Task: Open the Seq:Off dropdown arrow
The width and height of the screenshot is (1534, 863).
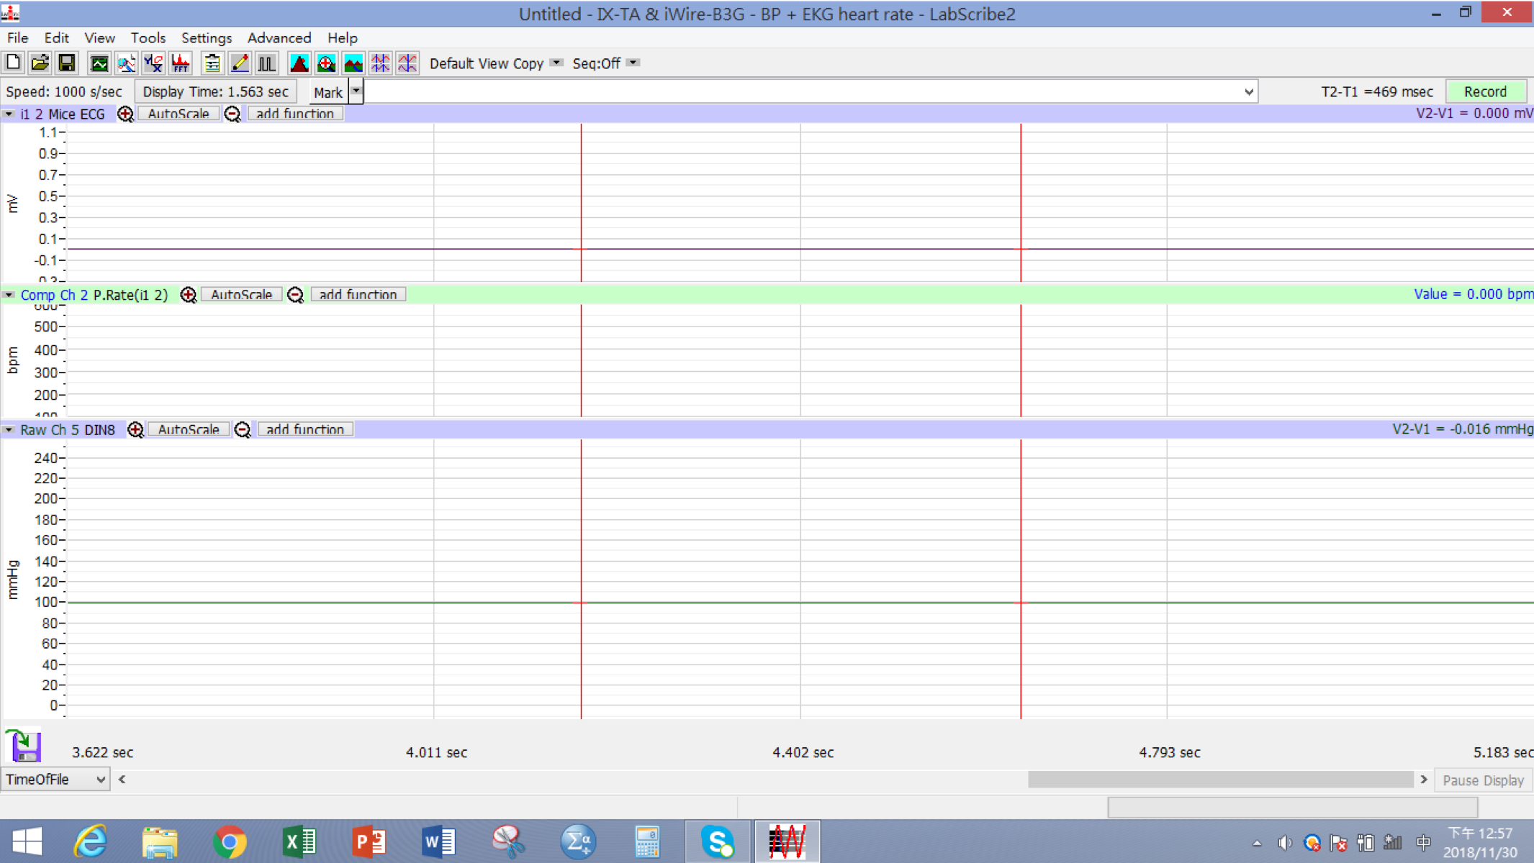Action: (633, 63)
